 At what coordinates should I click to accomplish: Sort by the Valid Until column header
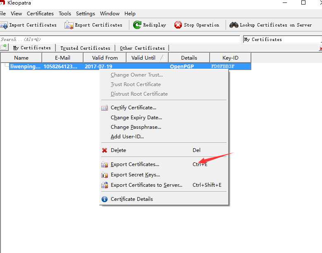(x=147, y=58)
